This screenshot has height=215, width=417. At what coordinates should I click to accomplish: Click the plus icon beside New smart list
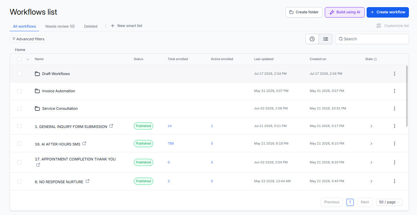coord(113,26)
